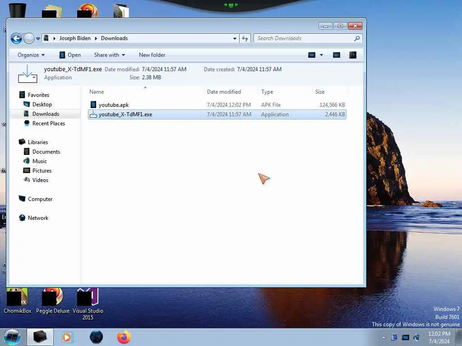Screen dimensions: 462x346
Task: Click the Network globe icon
Action: click(22, 218)
